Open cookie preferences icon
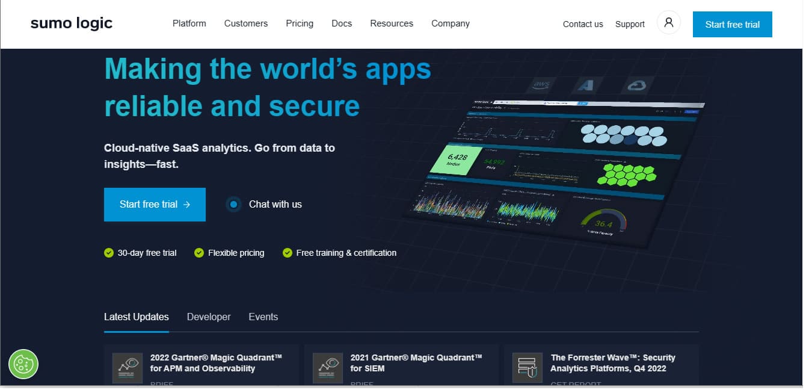 click(x=23, y=364)
